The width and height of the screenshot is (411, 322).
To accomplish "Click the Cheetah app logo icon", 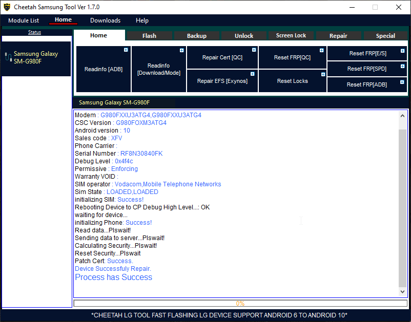I will 7,7.
